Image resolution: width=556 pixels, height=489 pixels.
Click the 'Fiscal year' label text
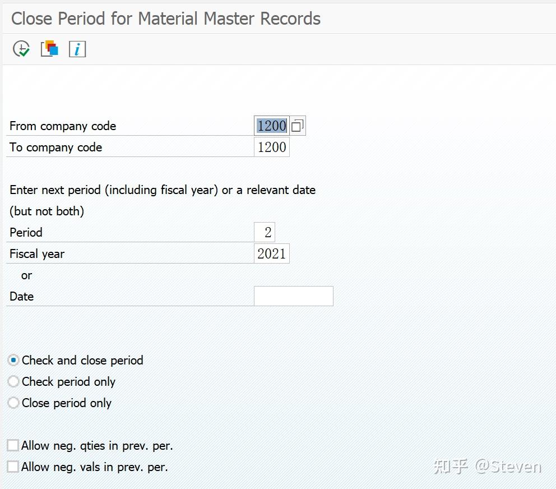(x=37, y=254)
